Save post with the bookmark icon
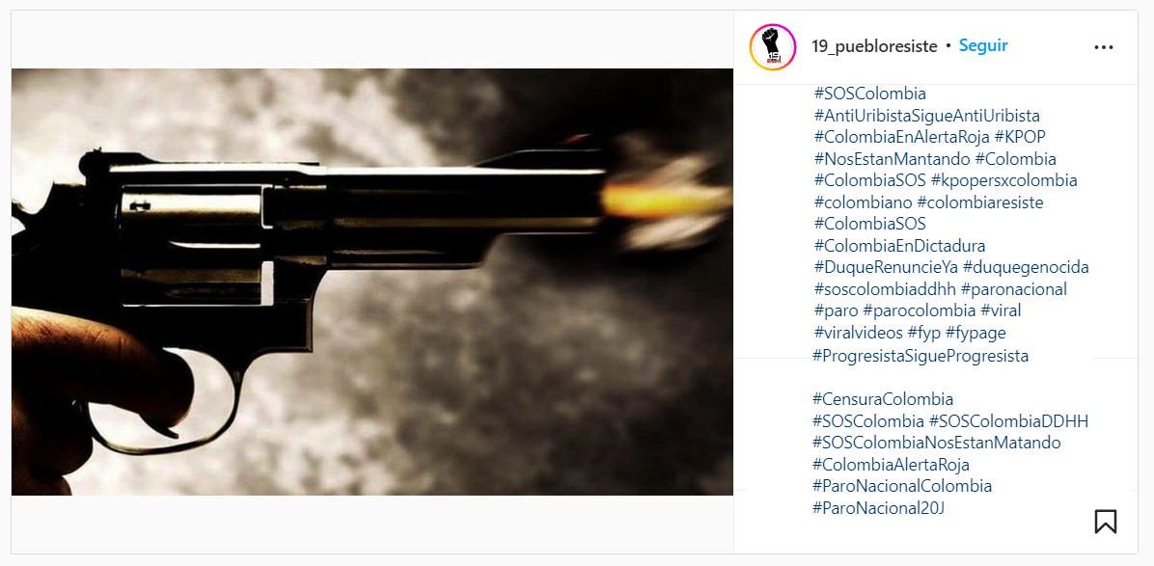This screenshot has height=566, width=1154. (1106, 521)
